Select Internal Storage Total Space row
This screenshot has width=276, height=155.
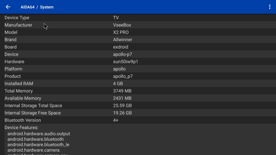coord(138,105)
